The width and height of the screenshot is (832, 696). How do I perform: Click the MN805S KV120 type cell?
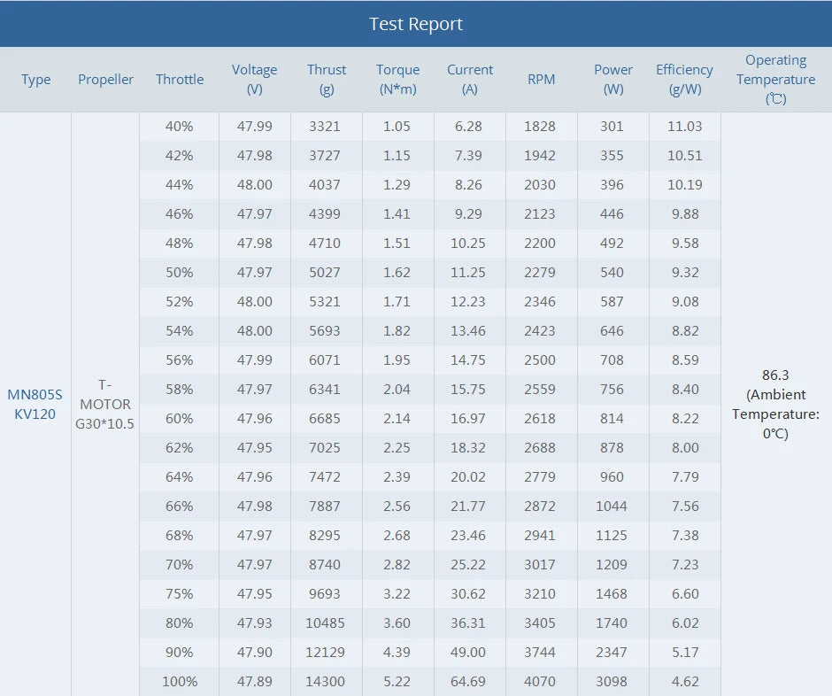(35, 404)
